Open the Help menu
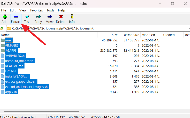190x118 pixels. 61,10
